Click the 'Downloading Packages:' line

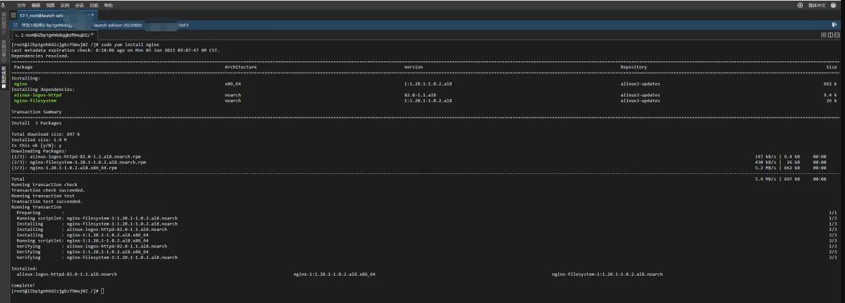pyautogui.click(x=39, y=151)
